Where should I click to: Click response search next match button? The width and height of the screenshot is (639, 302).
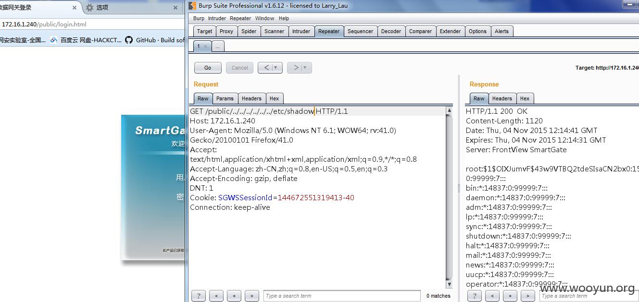click(x=528, y=296)
